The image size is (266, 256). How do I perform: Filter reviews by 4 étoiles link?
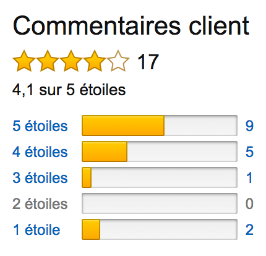click(40, 151)
